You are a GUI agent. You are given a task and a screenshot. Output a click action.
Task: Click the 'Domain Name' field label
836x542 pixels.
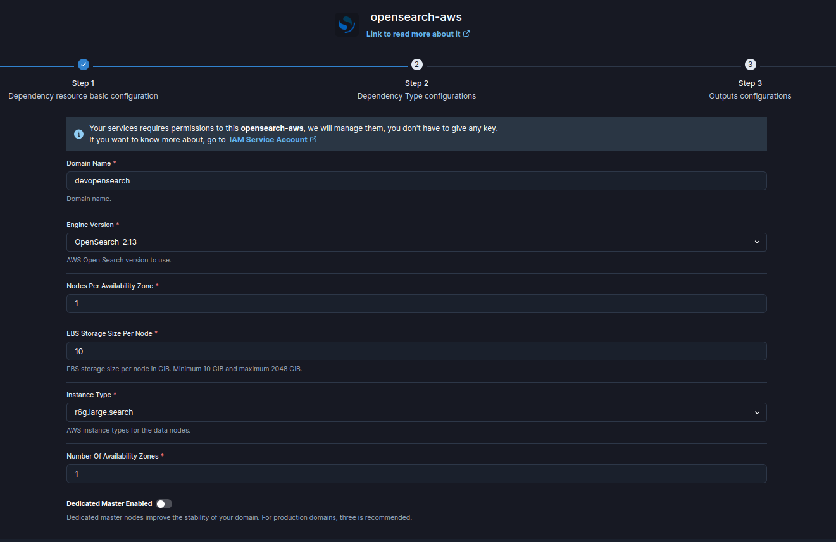coord(89,163)
